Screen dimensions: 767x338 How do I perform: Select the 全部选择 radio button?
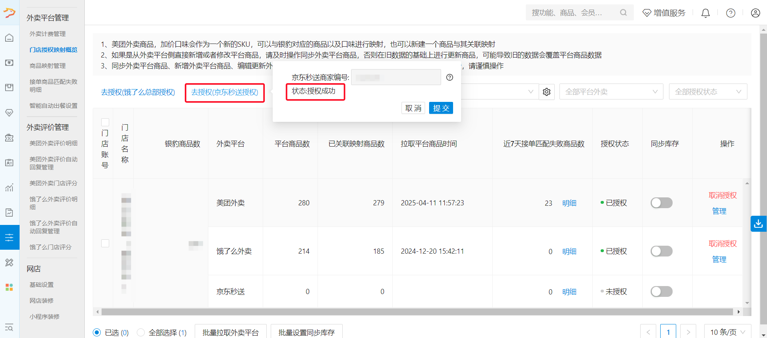[x=141, y=332]
